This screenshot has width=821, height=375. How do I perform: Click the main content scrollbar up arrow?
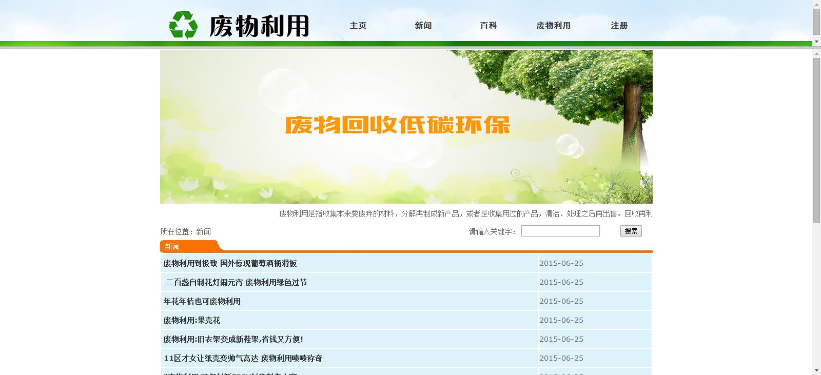point(816,53)
